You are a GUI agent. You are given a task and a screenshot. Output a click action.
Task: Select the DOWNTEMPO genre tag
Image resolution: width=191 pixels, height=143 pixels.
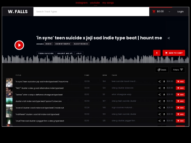[x=63, y=44]
